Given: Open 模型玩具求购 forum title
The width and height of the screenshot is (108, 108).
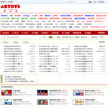Looking at the screenshot, I should pos(17,100).
